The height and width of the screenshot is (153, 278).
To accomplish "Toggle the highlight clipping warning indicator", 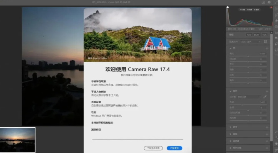I will point(271,7).
